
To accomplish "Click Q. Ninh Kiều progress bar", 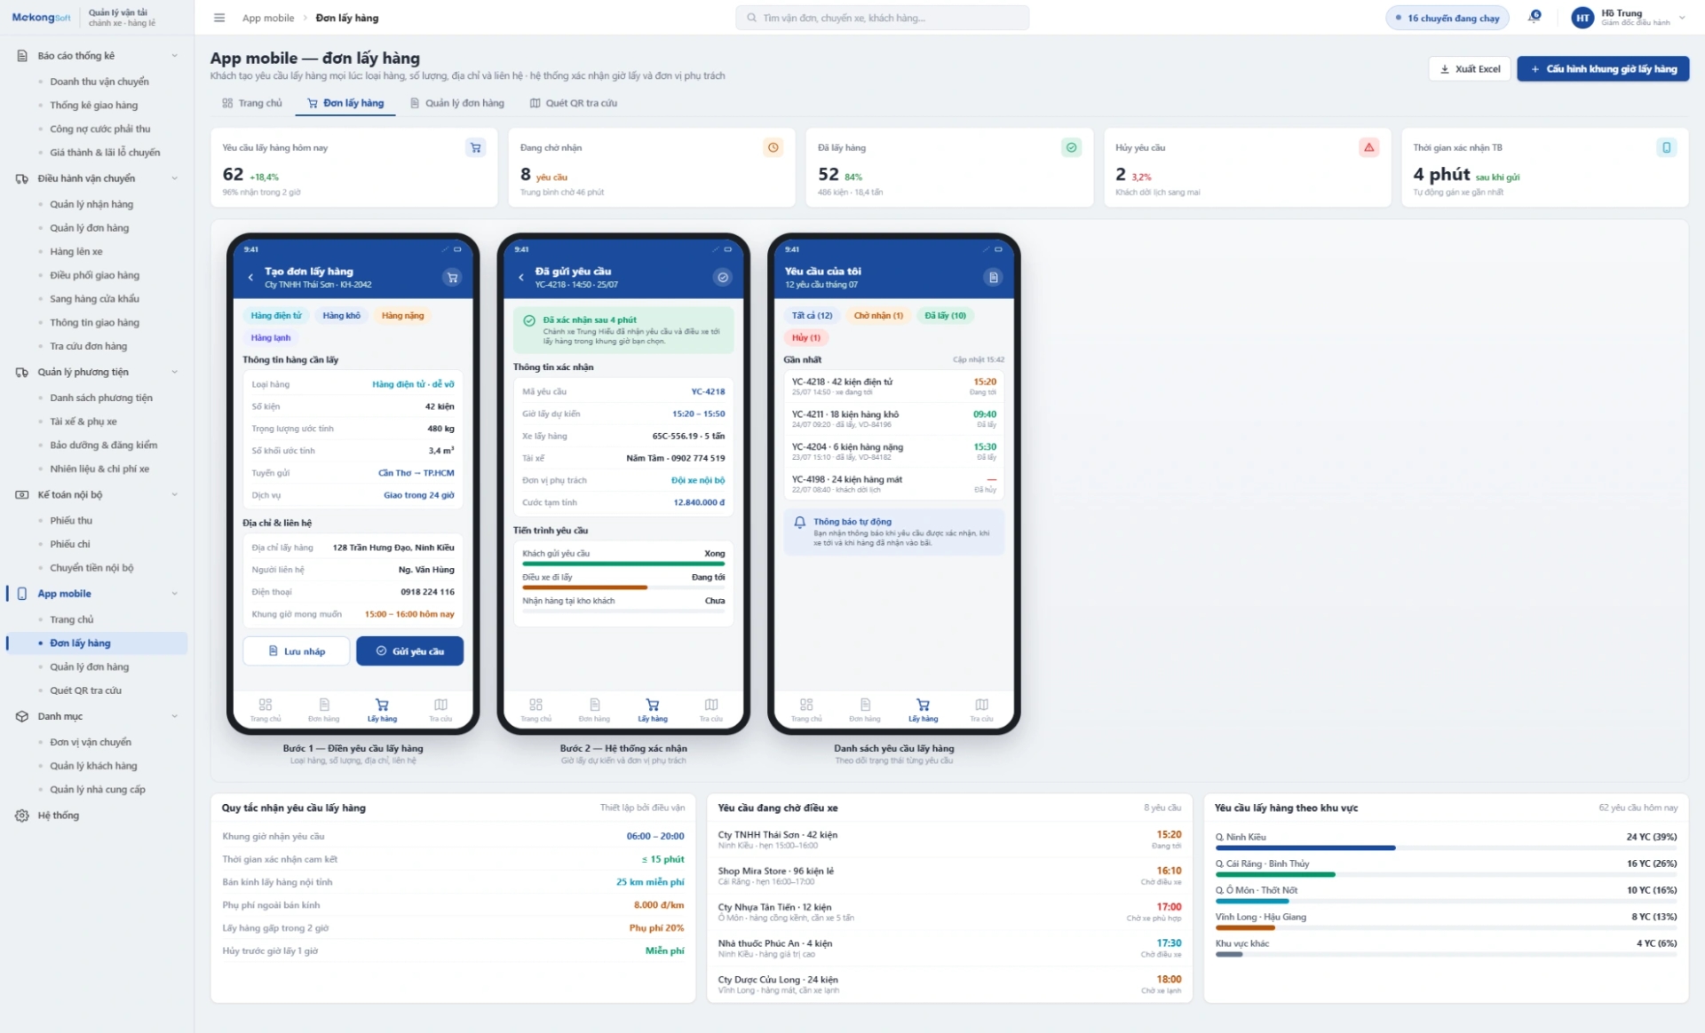I will (x=1446, y=848).
